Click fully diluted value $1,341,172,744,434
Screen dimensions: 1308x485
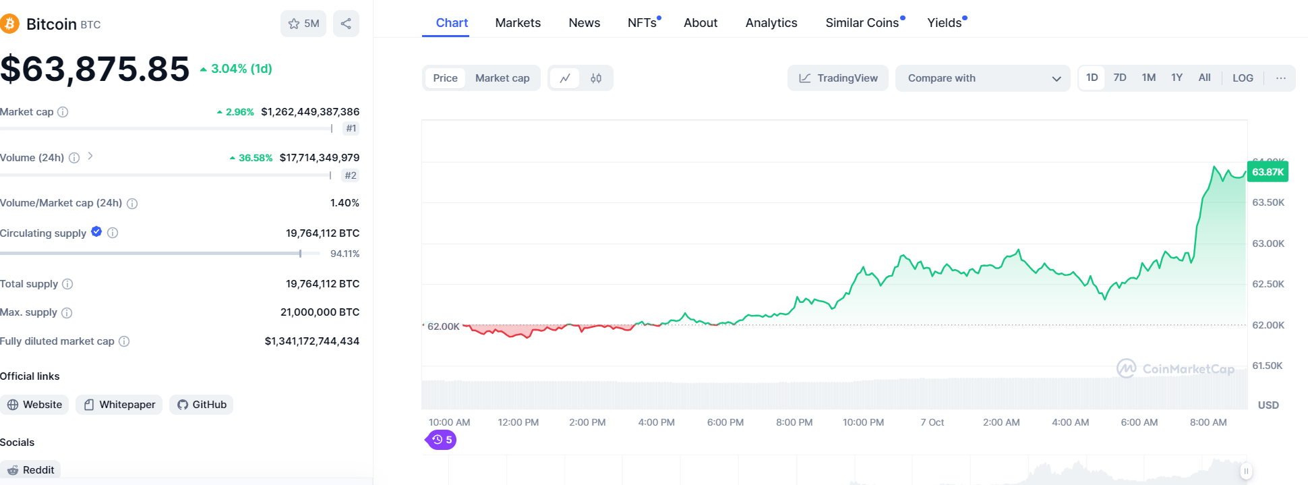[312, 341]
